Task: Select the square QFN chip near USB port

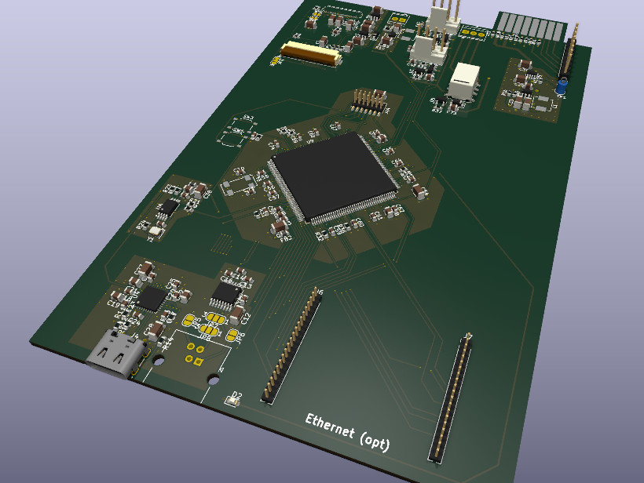Action: pos(151,298)
